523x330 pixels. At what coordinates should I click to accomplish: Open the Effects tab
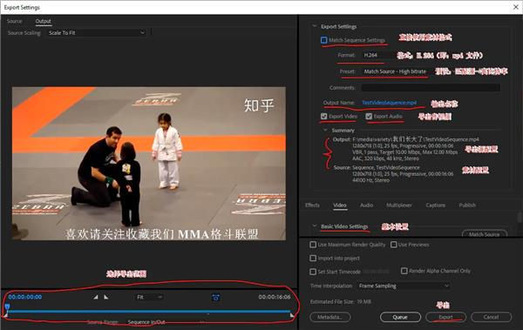coord(312,205)
